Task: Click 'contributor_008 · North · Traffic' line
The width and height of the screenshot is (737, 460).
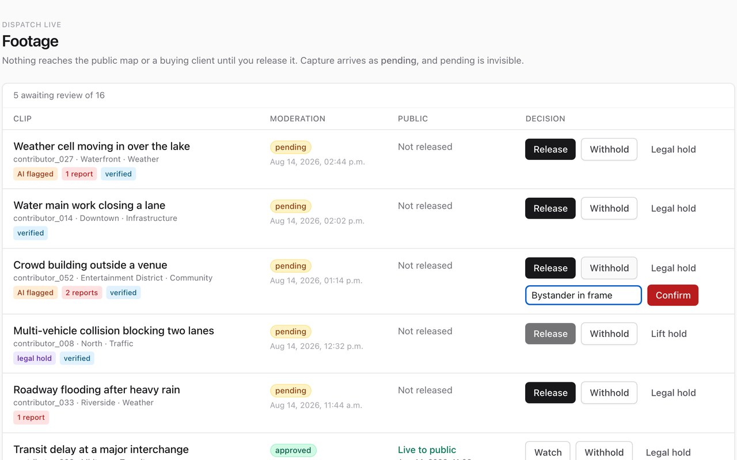Action: tap(73, 343)
